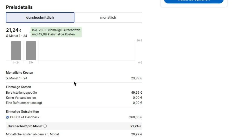Click the Monatliche Kosten ab dem 25. Monat label

[x=32, y=134]
